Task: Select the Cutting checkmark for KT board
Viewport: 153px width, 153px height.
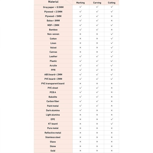Action: click(x=112, y=124)
